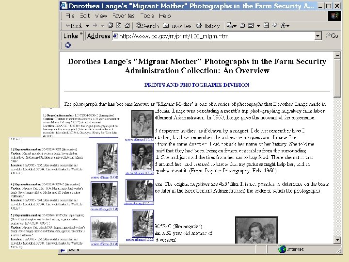
Task: Open the Tools menu
Action: [147, 16]
